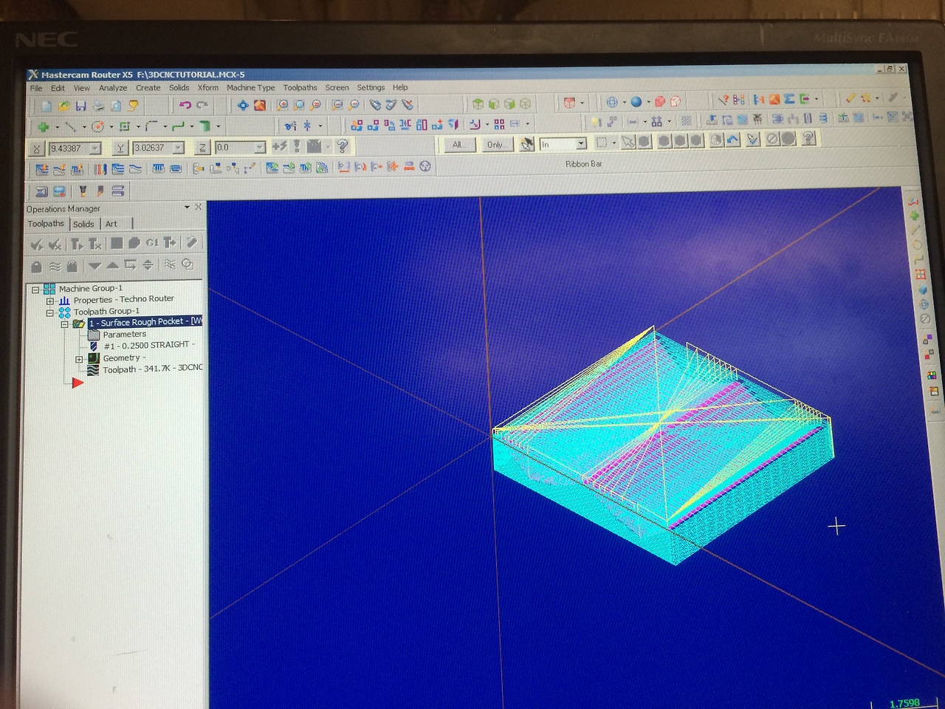Click the purple Undo arrow
Viewport: 945px width, 709px height.
[185, 106]
